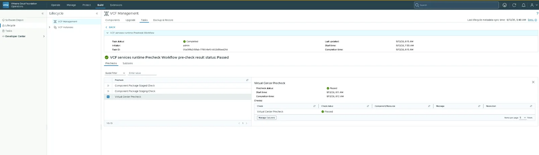This screenshot has height=155, width=539.
Task: Select the Component Package Staging Check row
Action: pos(178,91)
